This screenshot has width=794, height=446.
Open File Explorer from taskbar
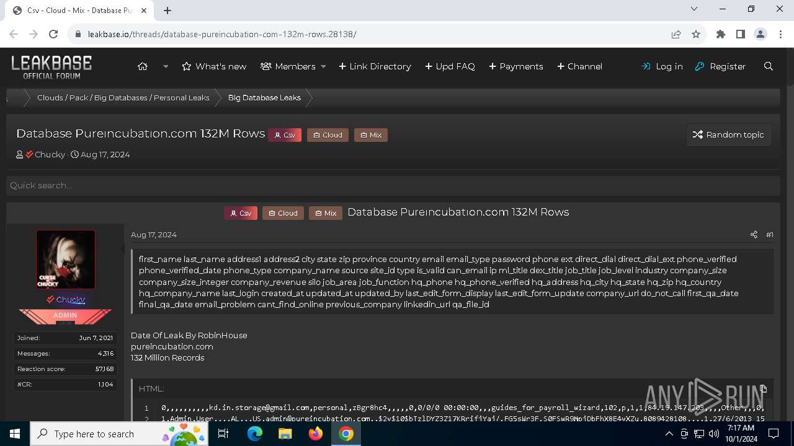pyautogui.click(x=285, y=434)
